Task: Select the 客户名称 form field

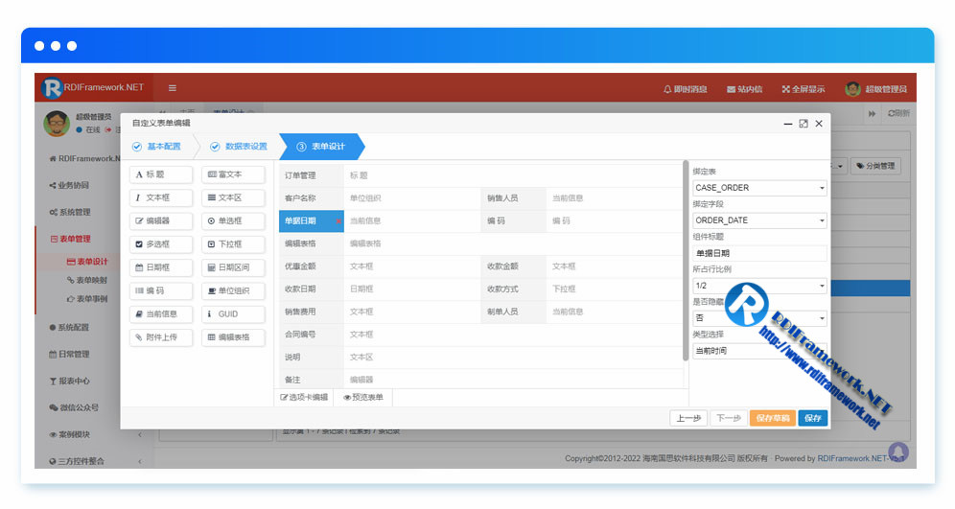Action: [380, 197]
